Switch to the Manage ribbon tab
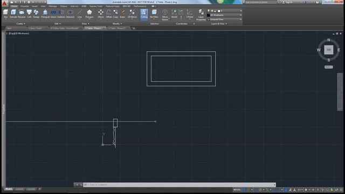Screen dimensions: 345x194 [x=53, y=6]
